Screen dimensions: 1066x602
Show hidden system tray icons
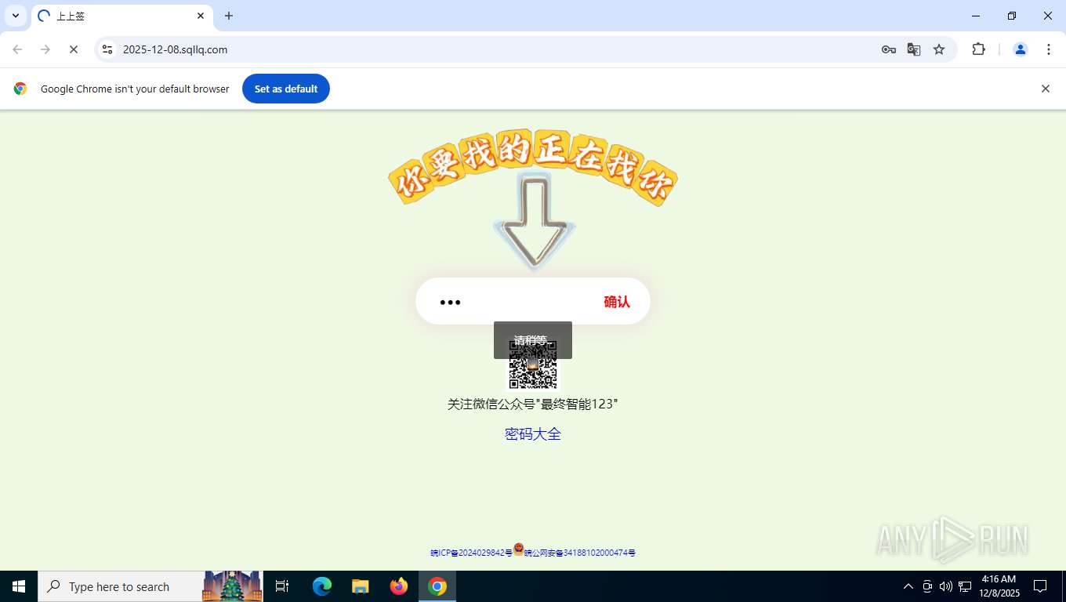[x=908, y=586]
